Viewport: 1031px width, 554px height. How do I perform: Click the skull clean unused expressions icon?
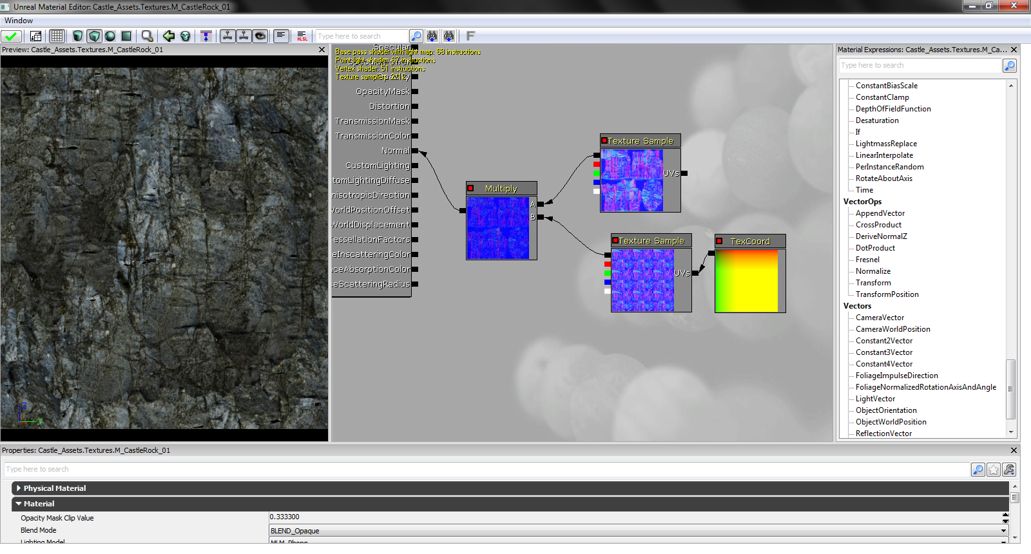pyautogui.click(x=186, y=36)
